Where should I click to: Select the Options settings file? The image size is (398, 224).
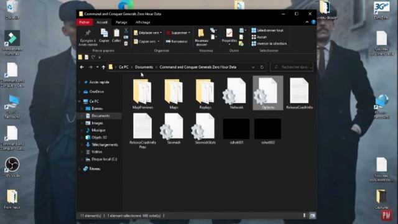[268, 93]
